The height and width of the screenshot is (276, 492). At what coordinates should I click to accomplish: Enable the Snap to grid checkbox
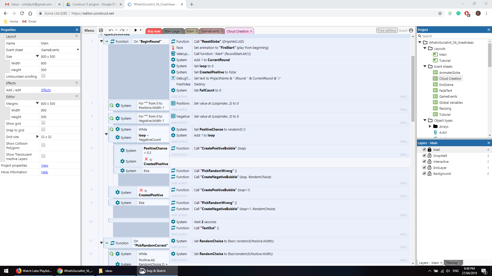[43, 130]
